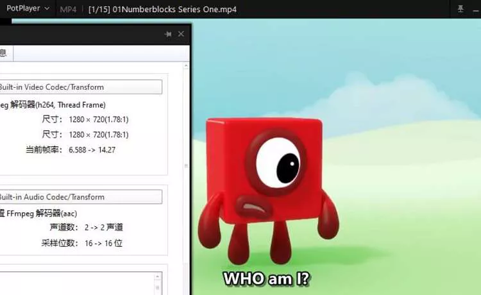
Task: Click the MP4 format label in title bar
Action: point(67,9)
